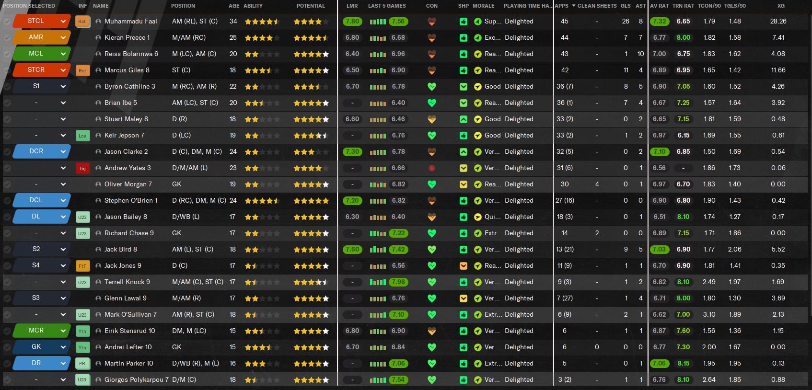This screenshot has height=390, width=812.
Task: Open the DCR position dropdown
Action: [x=42, y=151]
